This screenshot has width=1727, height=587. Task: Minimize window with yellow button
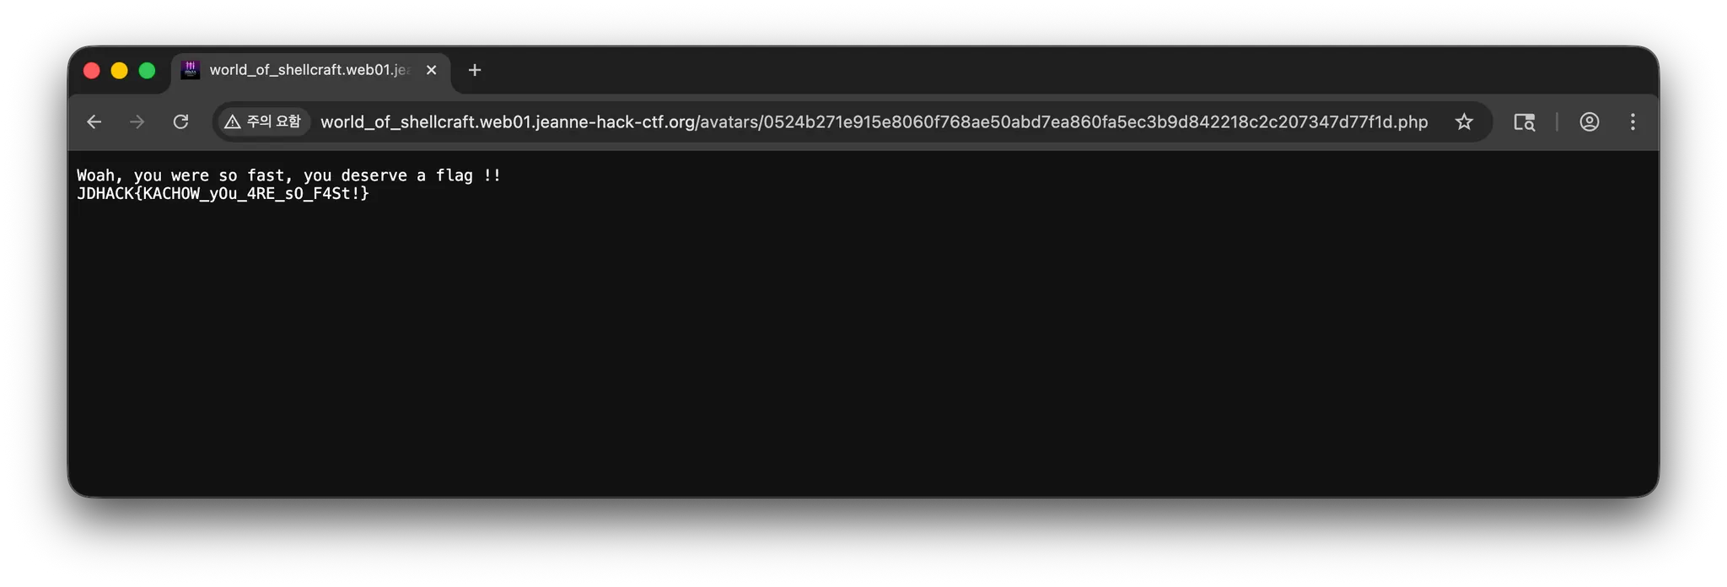(120, 71)
